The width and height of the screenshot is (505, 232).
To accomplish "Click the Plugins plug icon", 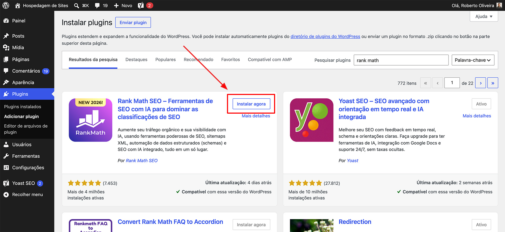I will tap(6, 94).
